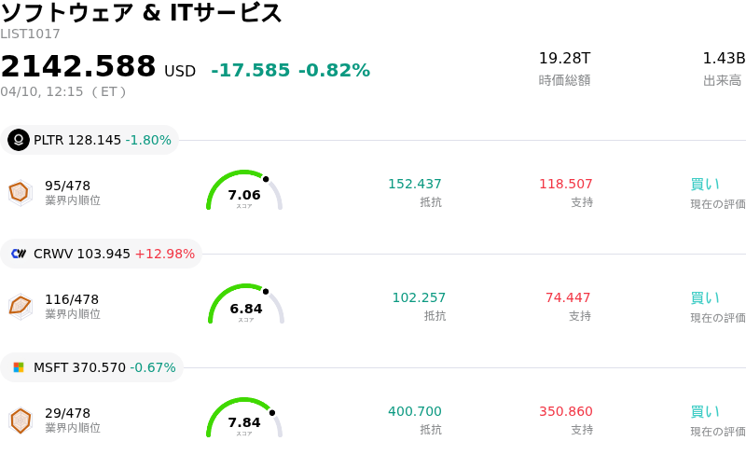Open the PLTR radar chart icon
The image size is (746, 455).
[x=20, y=192]
